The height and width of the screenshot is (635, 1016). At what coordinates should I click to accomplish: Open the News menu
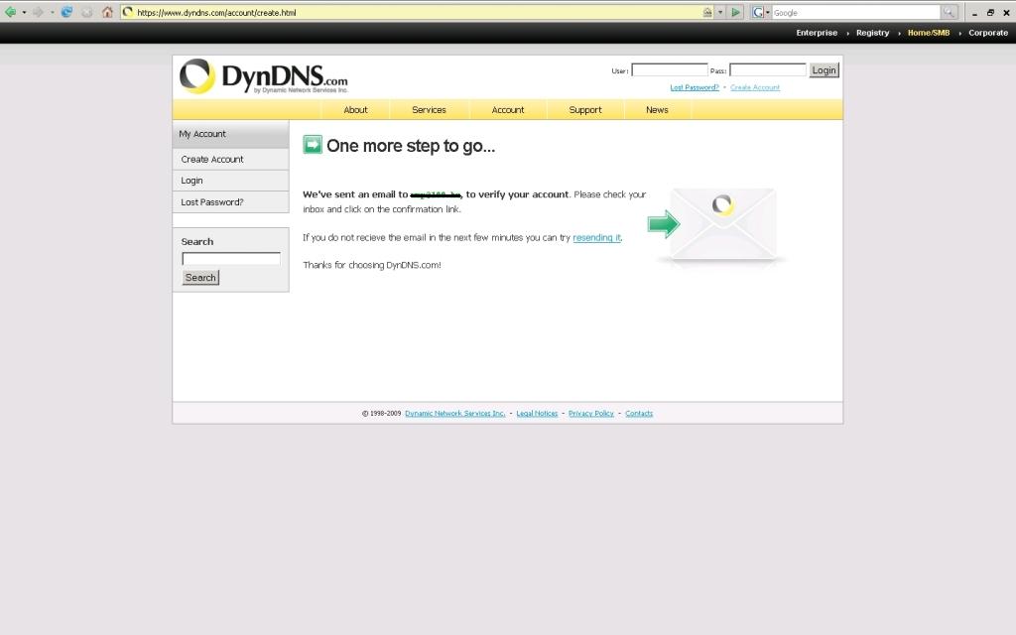pyautogui.click(x=657, y=110)
